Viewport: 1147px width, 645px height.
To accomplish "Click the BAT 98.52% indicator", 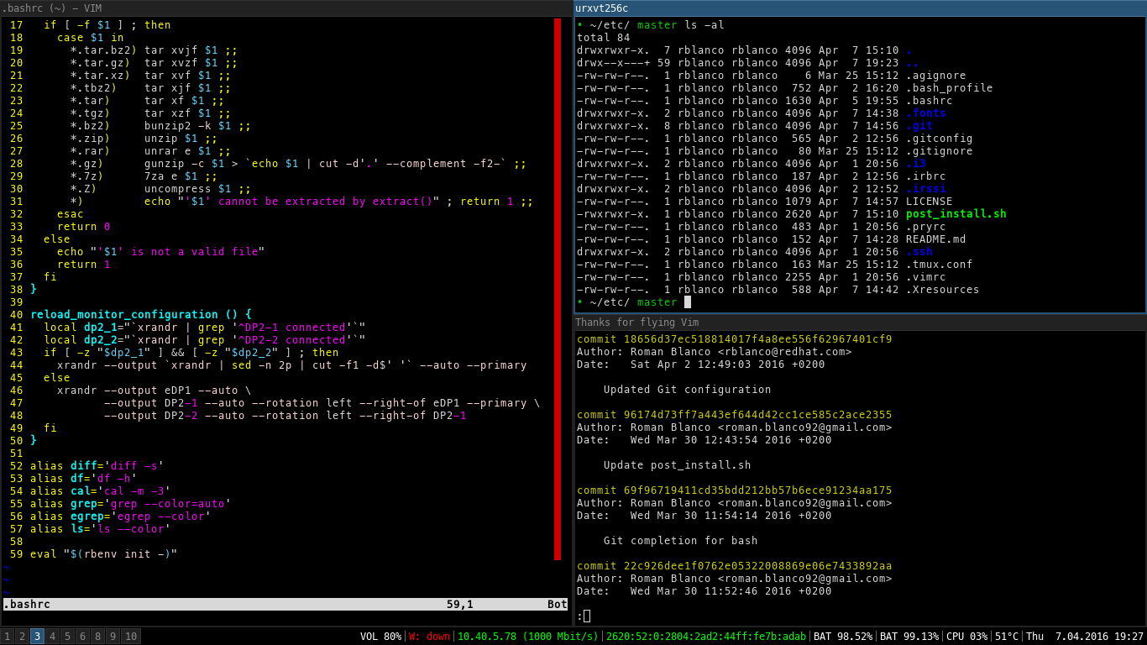I will [x=842, y=637].
